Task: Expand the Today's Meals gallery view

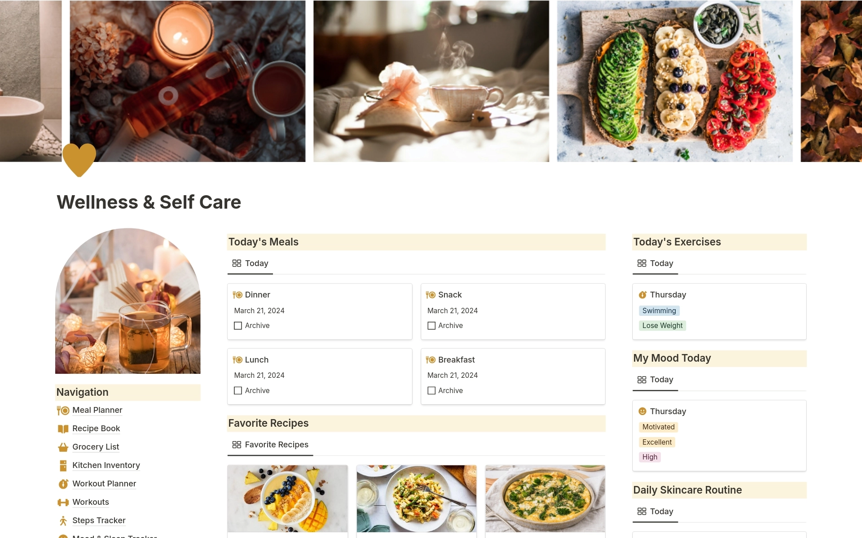Action: click(x=256, y=263)
